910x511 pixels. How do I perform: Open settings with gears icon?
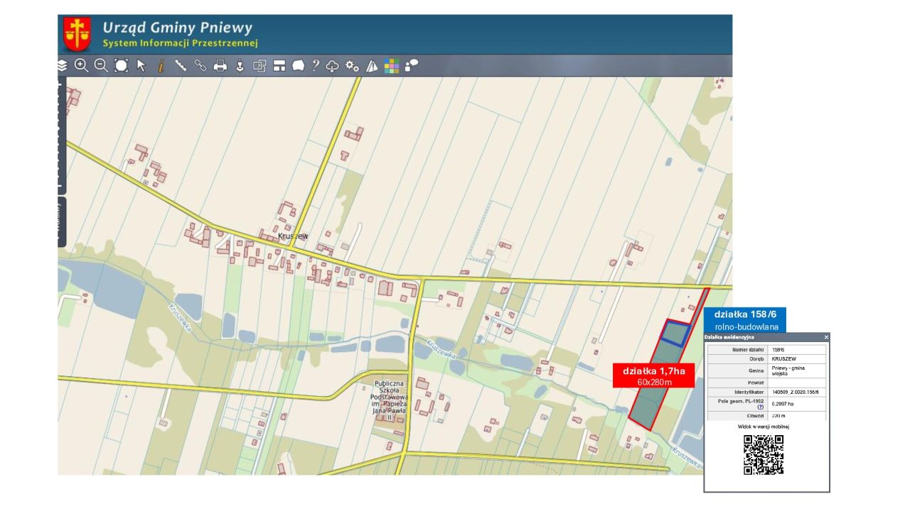click(x=352, y=65)
